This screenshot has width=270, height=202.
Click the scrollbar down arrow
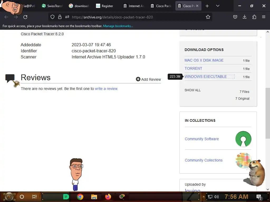click(x=268, y=189)
